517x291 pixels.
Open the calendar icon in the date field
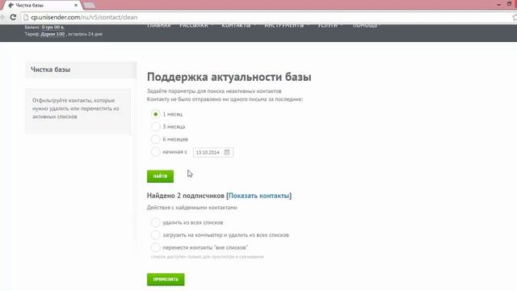click(227, 152)
